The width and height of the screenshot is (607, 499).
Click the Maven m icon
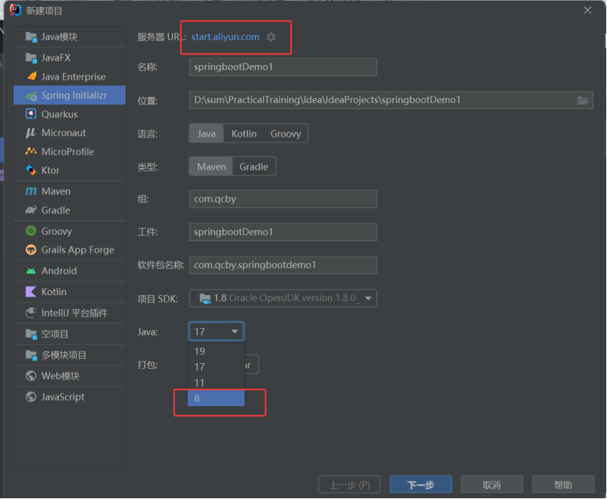pyautogui.click(x=31, y=191)
